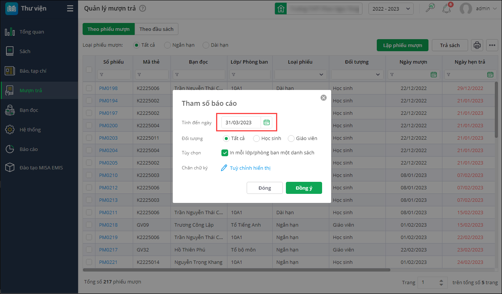Click the help question mark icon
Viewport: 502px width, 294px height.
pos(143,8)
